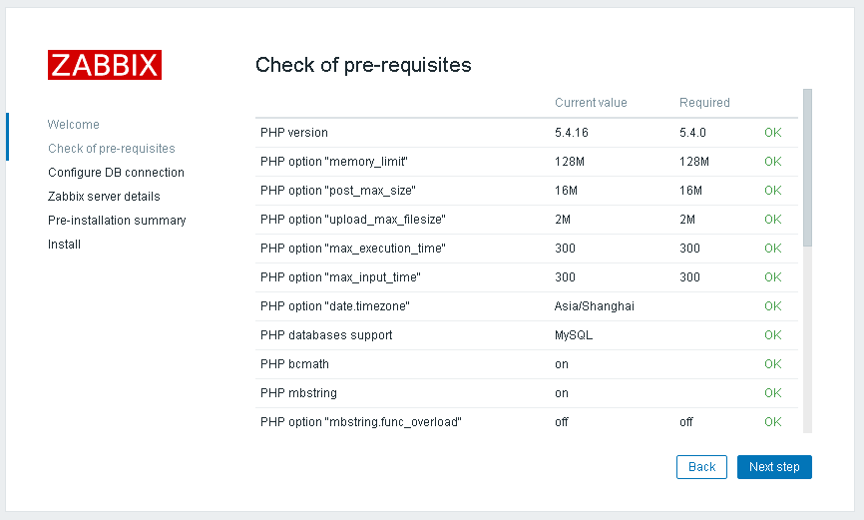This screenshot has width=864, height=520.
Task: Select the Welcome step in sidebar
Action: (74, 125)
